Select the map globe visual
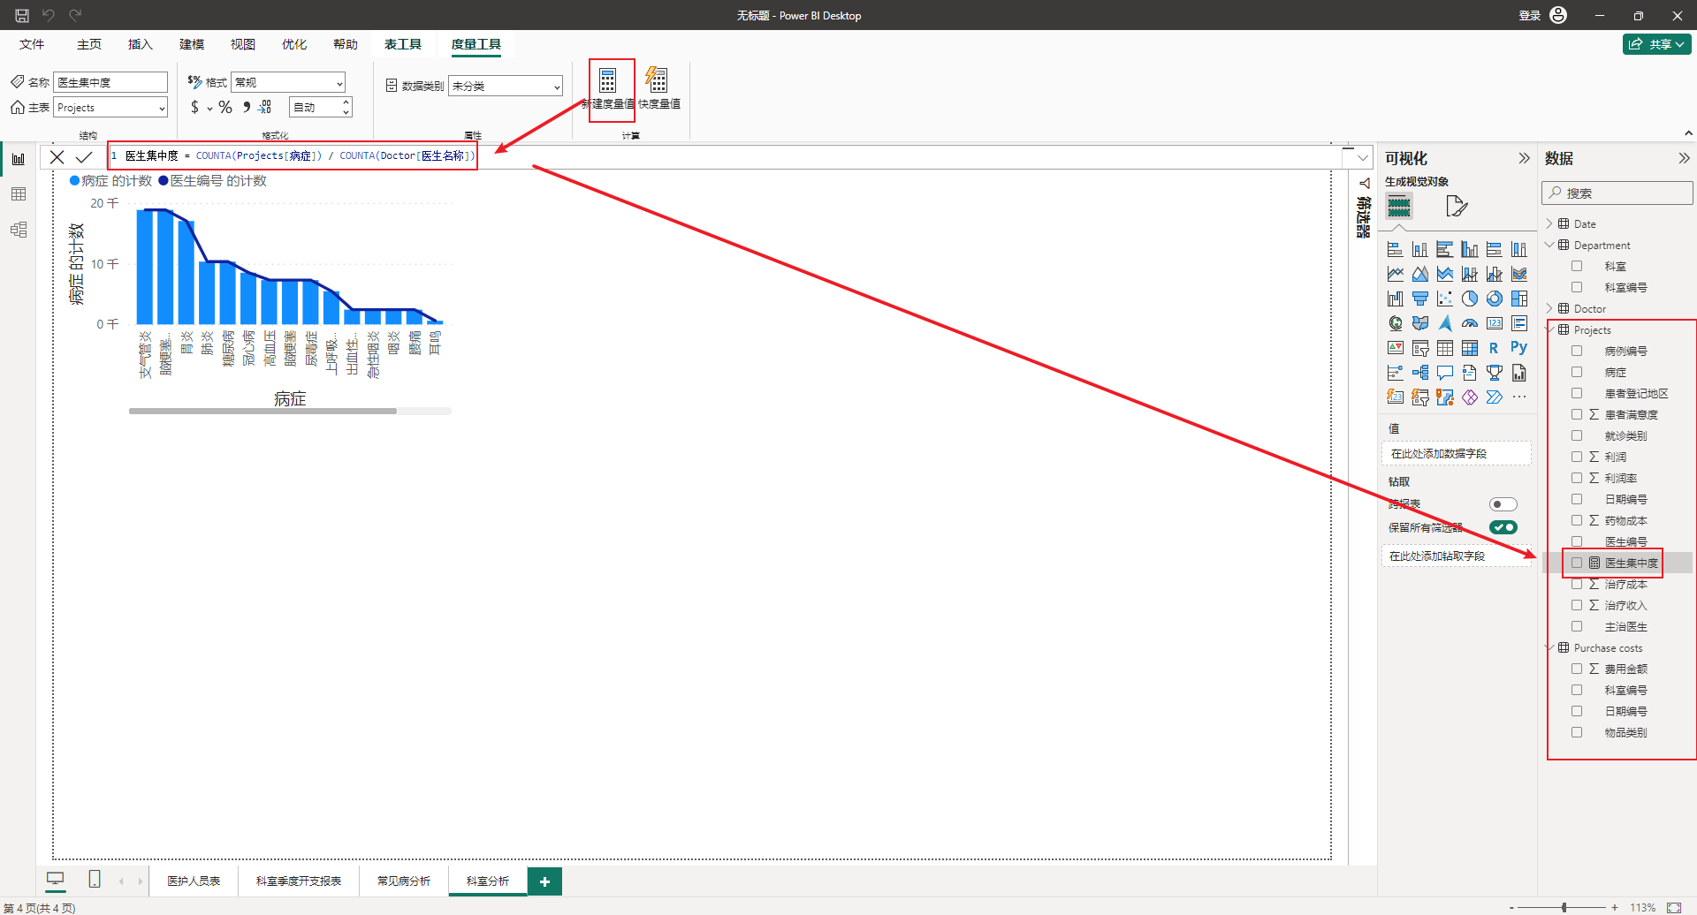Viewport: 1697px width, 915px height. pos(1396,323)
